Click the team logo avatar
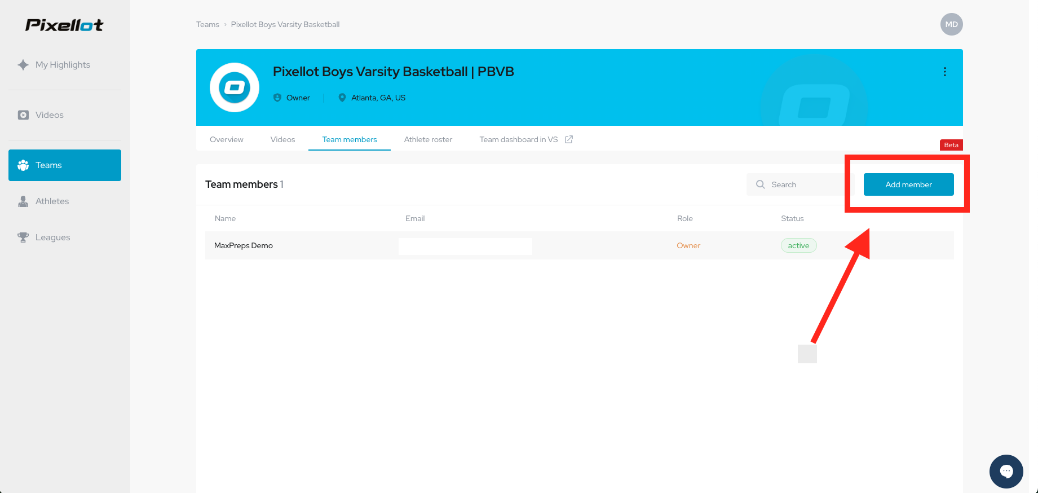 235,87
